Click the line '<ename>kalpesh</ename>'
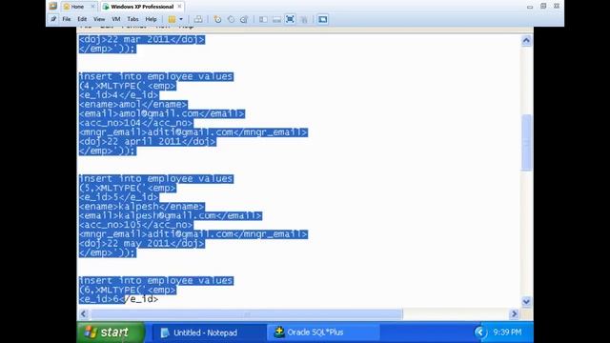The width and height of the screenshot is (610, 343). coord(142,207)
